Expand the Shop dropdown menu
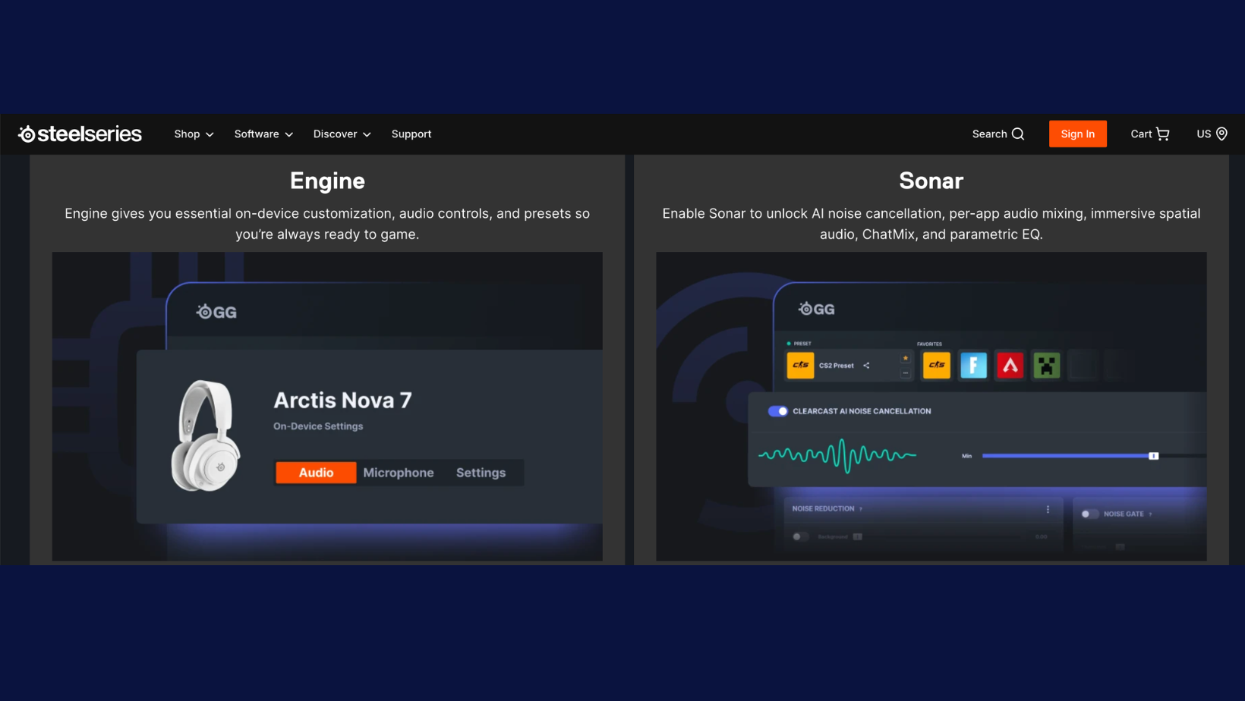The height and width of the screenshot is (701, 1245). (x=194, y=134)
